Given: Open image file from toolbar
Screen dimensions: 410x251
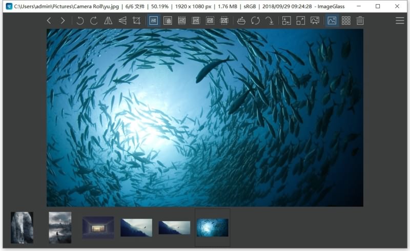Looking at the screenshot, I should click(241, 20).
